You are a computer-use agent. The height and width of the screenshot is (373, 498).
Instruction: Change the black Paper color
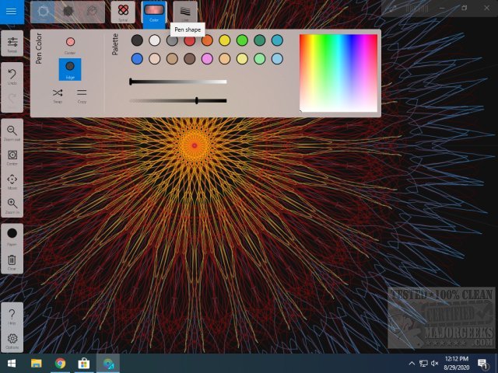click(12, 235)
